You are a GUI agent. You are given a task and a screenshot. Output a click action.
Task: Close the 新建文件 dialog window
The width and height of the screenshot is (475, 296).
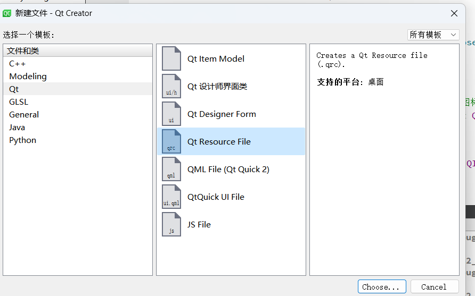(x=454, y=13)
